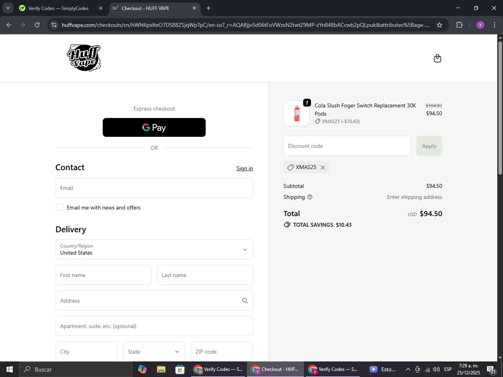Image resolution: width=503 pixels, height=377 pixels.
Task: Click the First name field
Action: [x=103, y=275]
